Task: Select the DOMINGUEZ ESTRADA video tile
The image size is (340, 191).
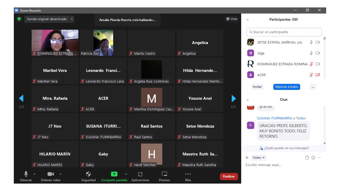Action: tap(55, 43)
